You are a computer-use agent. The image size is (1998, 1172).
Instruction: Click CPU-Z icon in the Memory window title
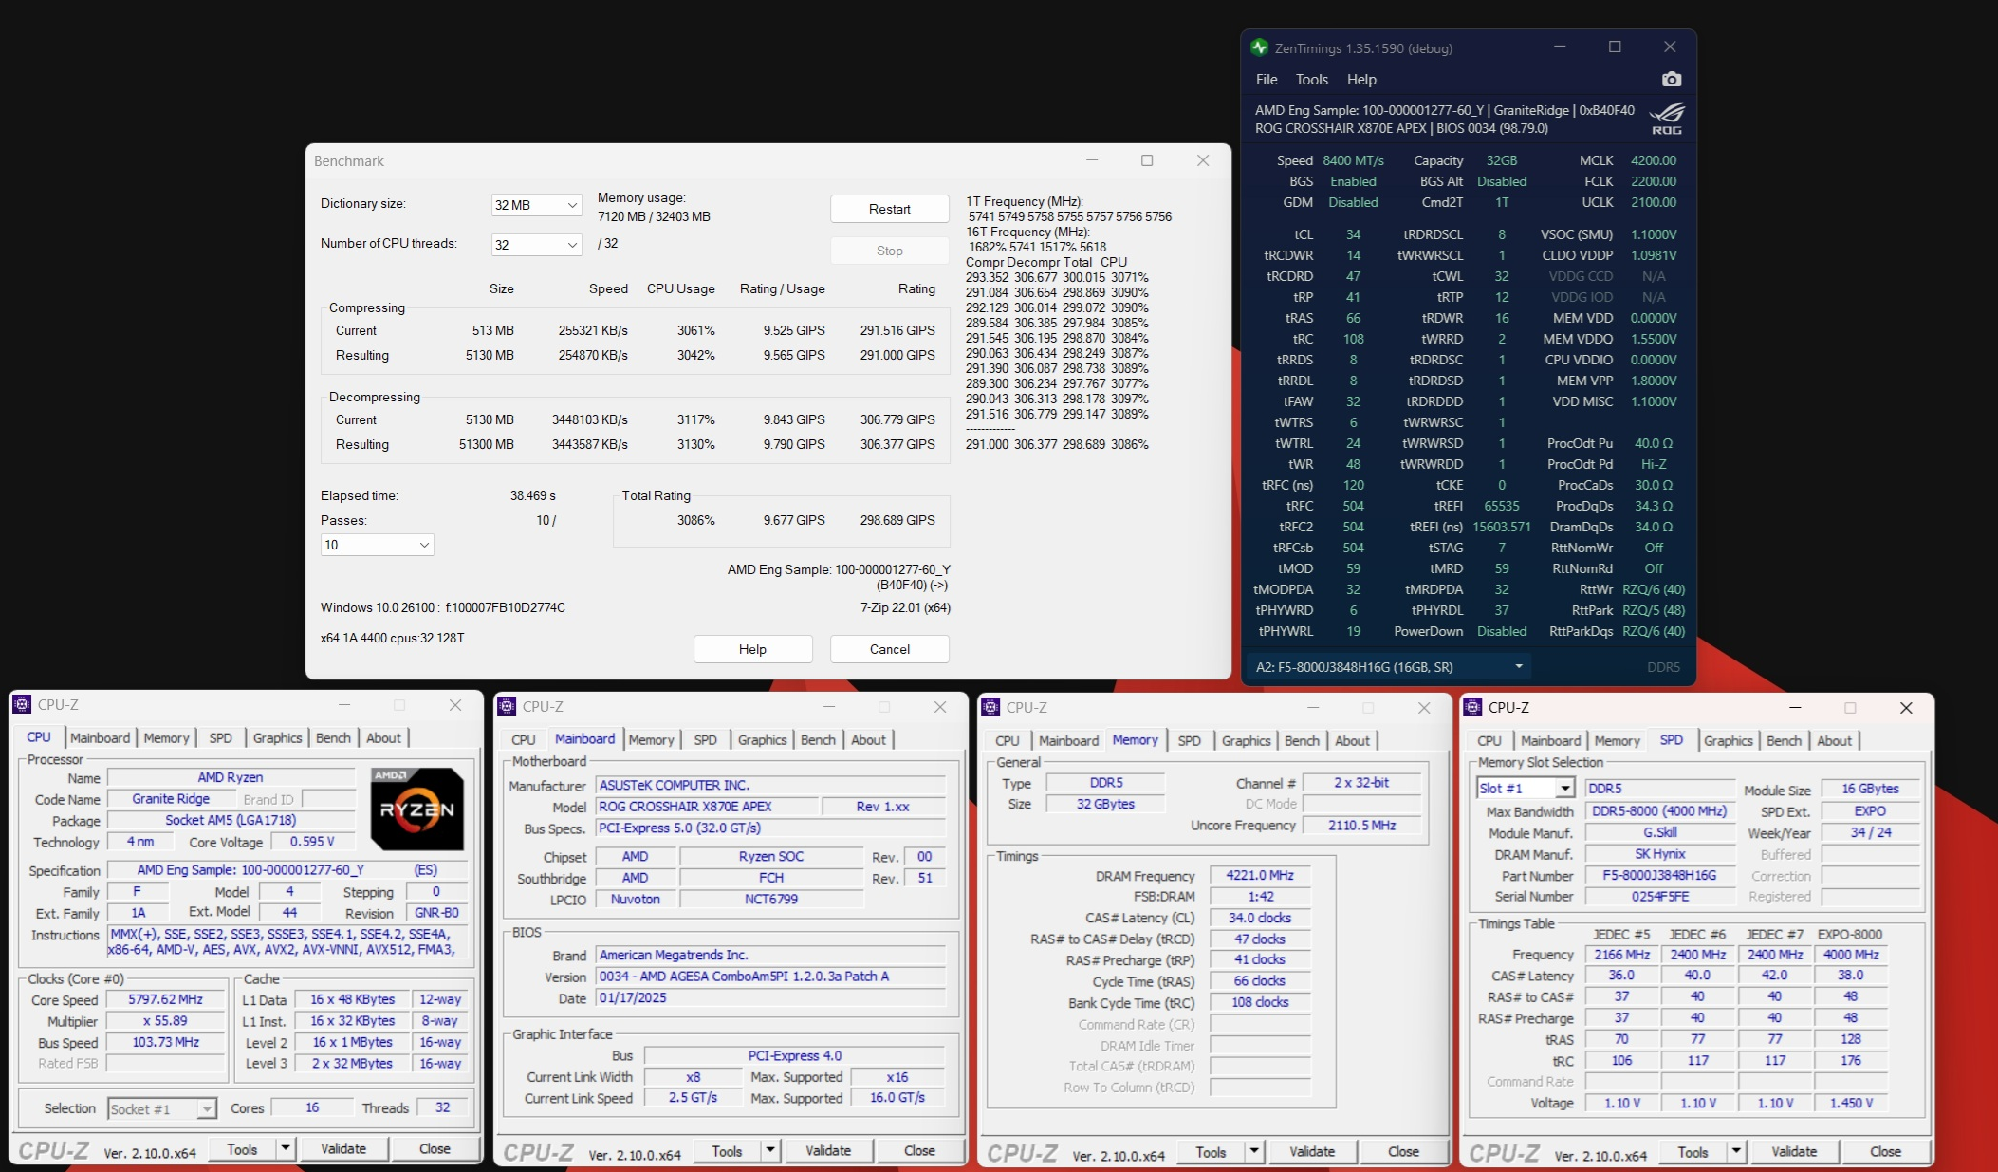click(x=991, y=708)
